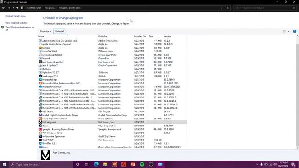Open the Organize dropdown menu

click(x=46, y=31)
